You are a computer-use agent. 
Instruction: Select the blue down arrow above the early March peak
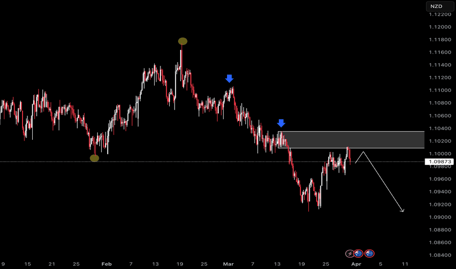pyautogui.click(x=229, y=79)
